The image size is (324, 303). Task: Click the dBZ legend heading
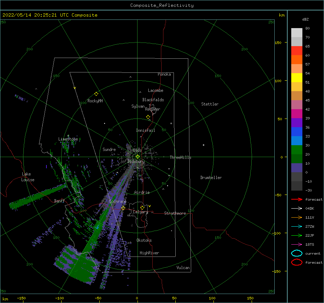[x=305, y=19]
